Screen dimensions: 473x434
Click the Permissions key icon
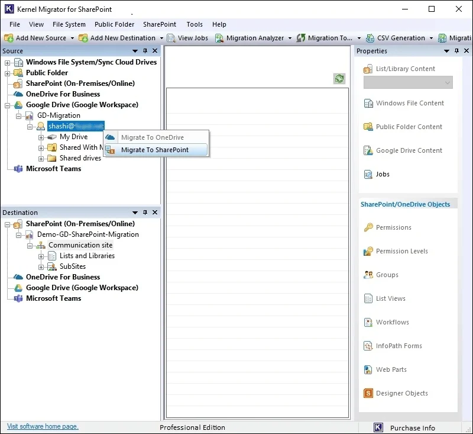(368, 227)
